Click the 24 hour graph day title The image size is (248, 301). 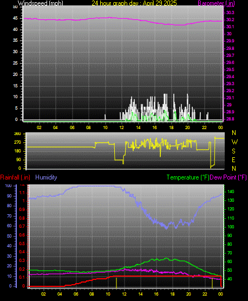pos(134,3)
